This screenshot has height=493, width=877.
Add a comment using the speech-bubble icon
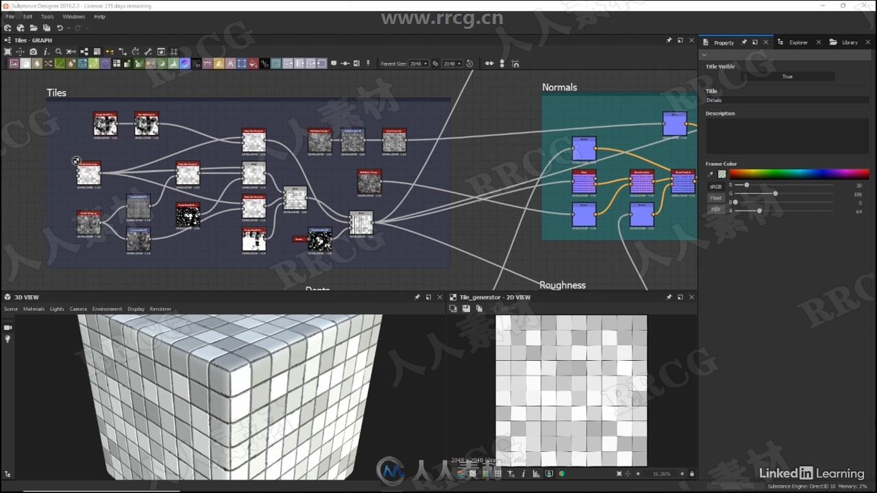[334, 64]
